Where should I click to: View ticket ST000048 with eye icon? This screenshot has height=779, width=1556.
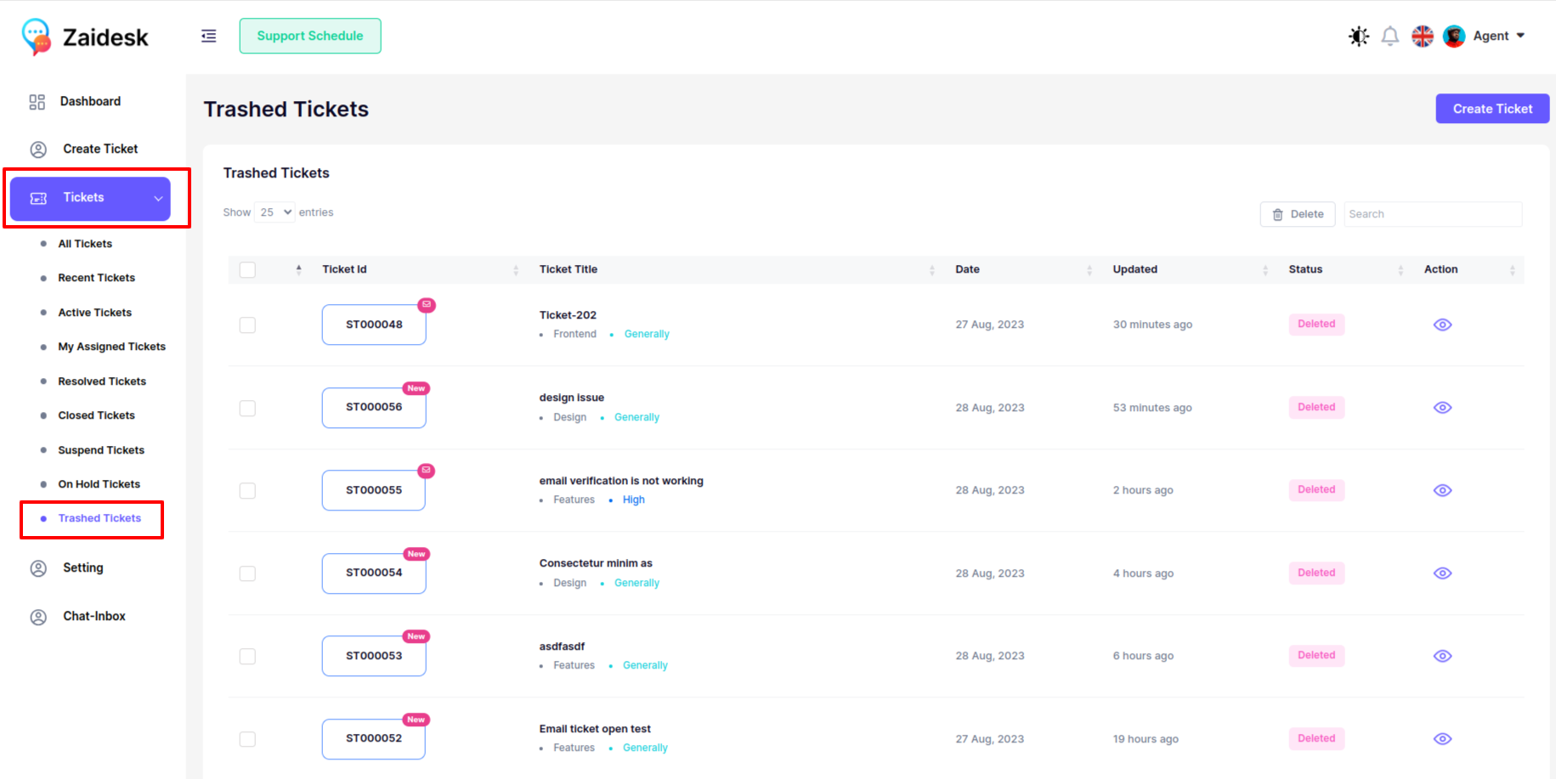pyautogui.click(x=1442, y=325)
